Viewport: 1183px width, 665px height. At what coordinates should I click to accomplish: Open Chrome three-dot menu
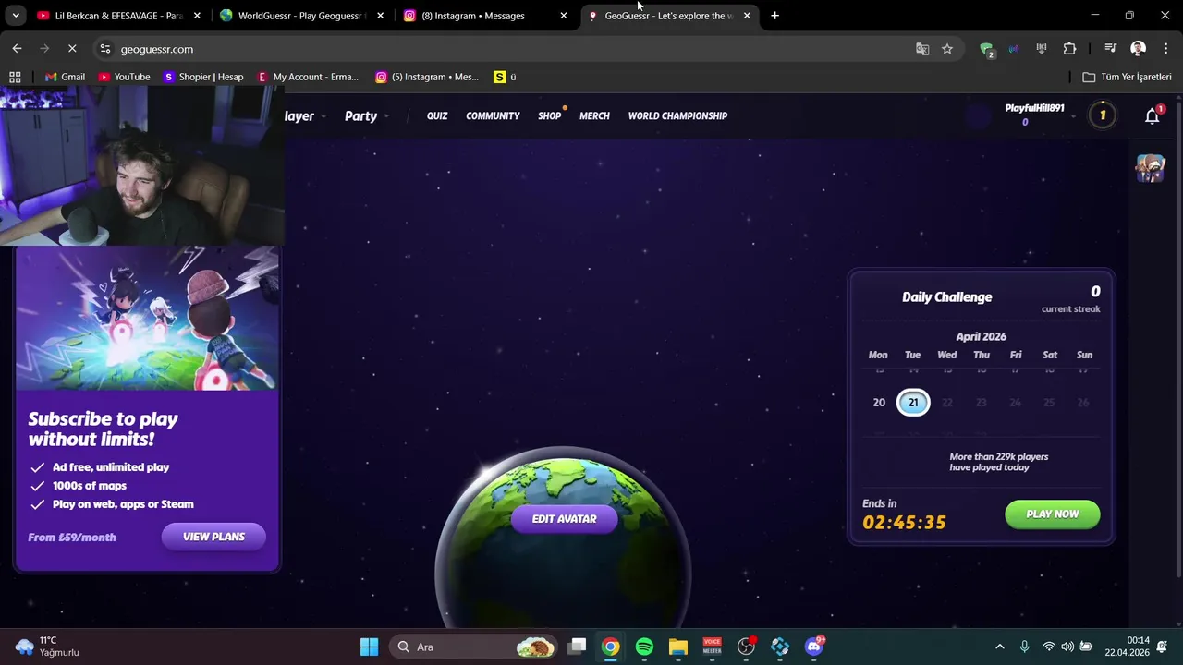[1164, 49]
